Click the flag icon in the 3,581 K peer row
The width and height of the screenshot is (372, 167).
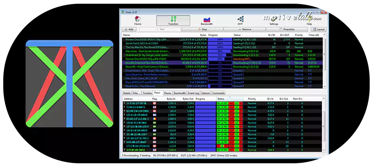[x=154, y=103]
